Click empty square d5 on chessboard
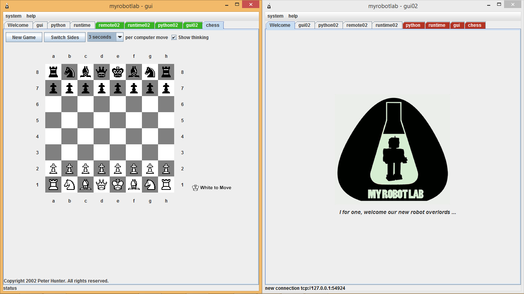Screen dimensions: 524x294 click(x=102, y=120)
